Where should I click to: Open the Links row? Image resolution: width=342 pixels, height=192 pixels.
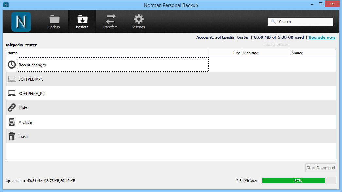(171, 108)
